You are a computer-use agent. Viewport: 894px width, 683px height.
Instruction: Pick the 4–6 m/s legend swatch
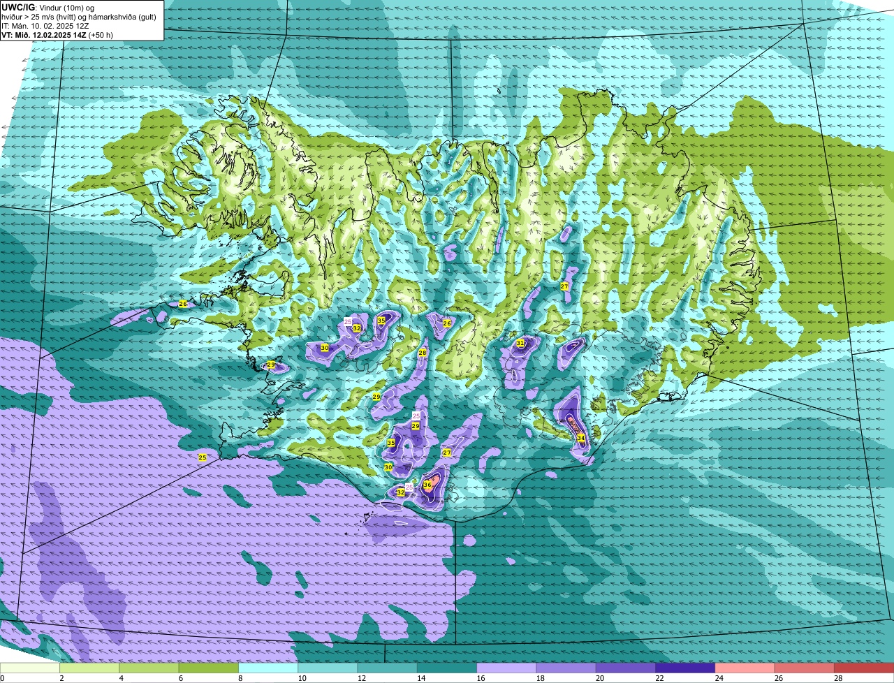click(149, 668)
